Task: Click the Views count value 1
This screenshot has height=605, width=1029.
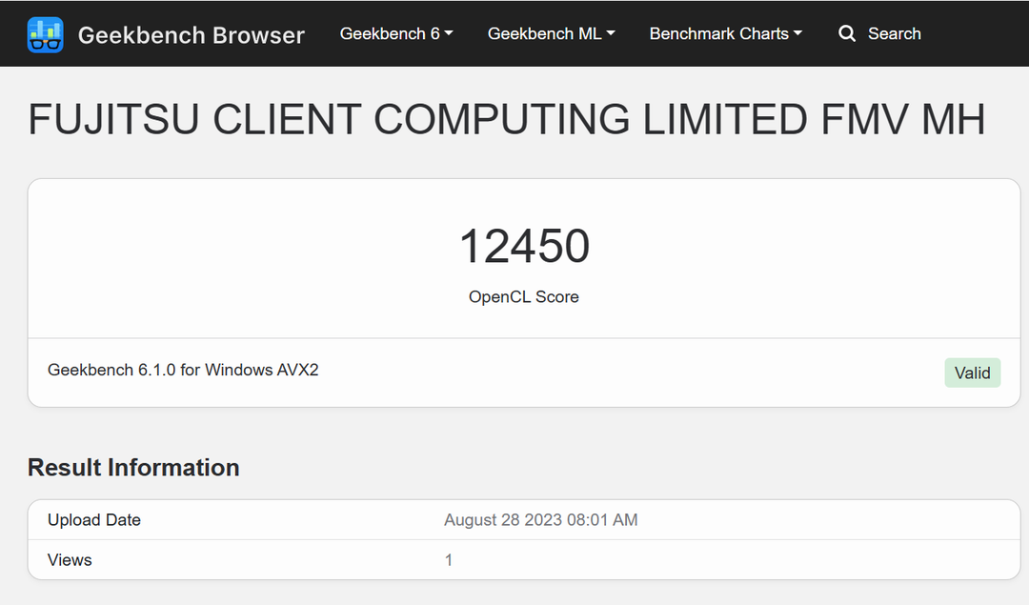Action: click(x=449, y=560)
